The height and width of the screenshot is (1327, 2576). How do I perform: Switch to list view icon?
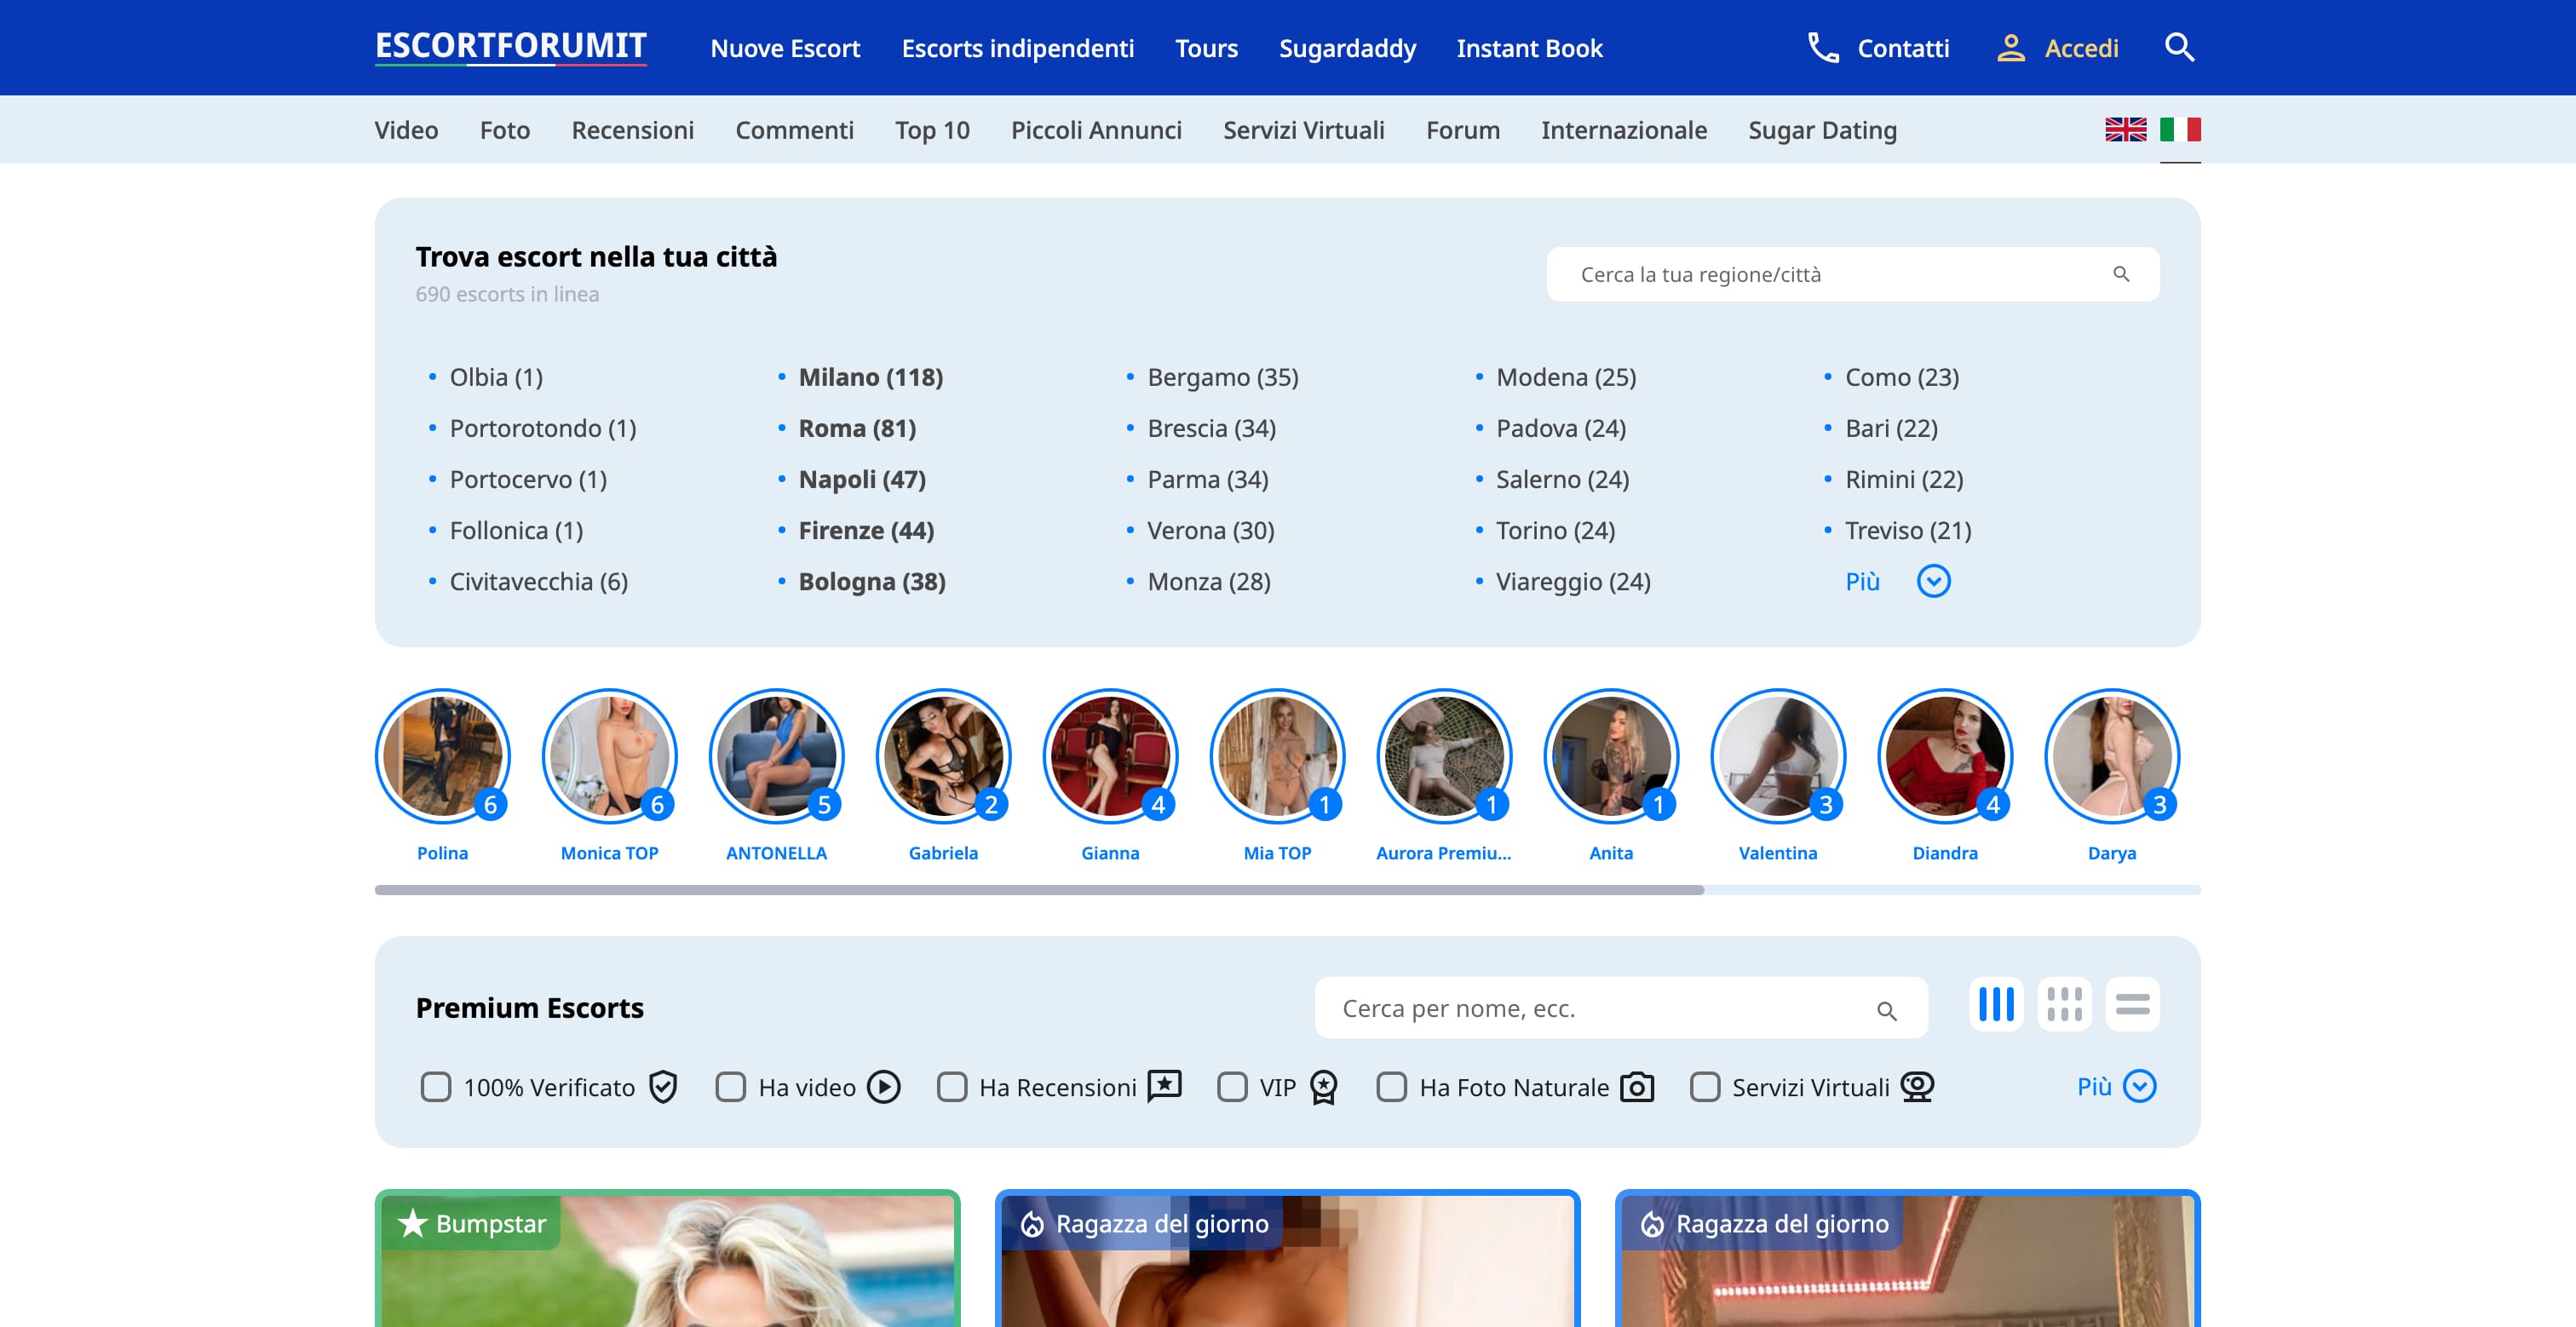[2132, 1004]
